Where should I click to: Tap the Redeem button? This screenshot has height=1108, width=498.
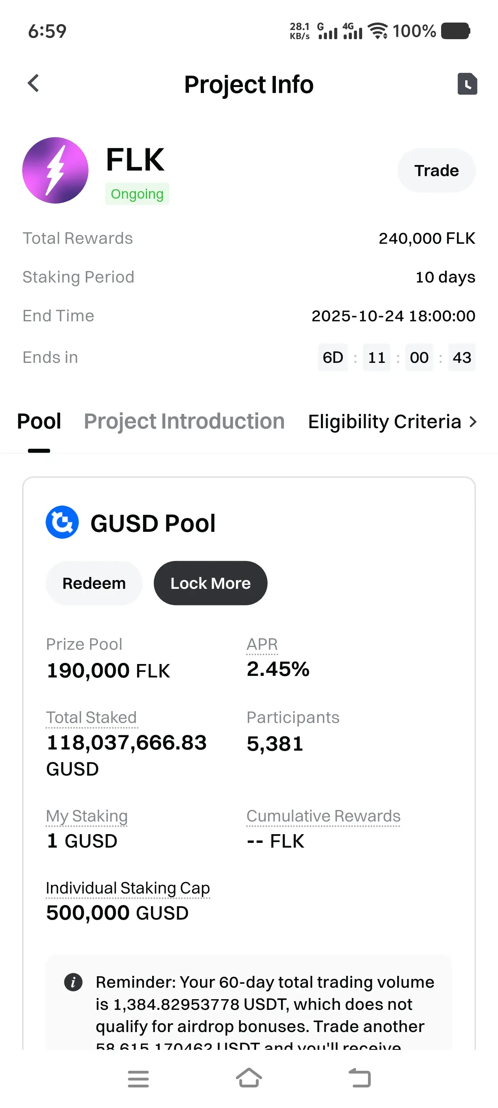point(94,583)
